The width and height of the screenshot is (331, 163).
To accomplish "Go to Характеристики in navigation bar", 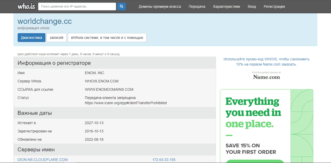I will 226,6.
